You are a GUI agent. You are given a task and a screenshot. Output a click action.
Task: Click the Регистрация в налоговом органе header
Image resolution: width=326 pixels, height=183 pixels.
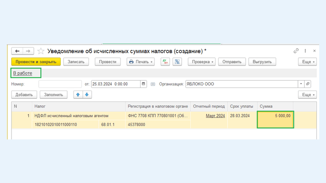tap(158, 107)
